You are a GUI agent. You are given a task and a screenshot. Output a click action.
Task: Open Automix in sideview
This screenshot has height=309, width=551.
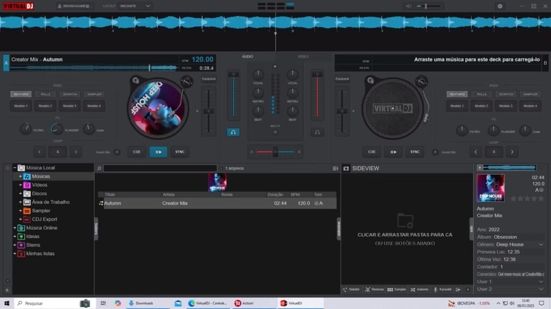click(x=420, y=290)
